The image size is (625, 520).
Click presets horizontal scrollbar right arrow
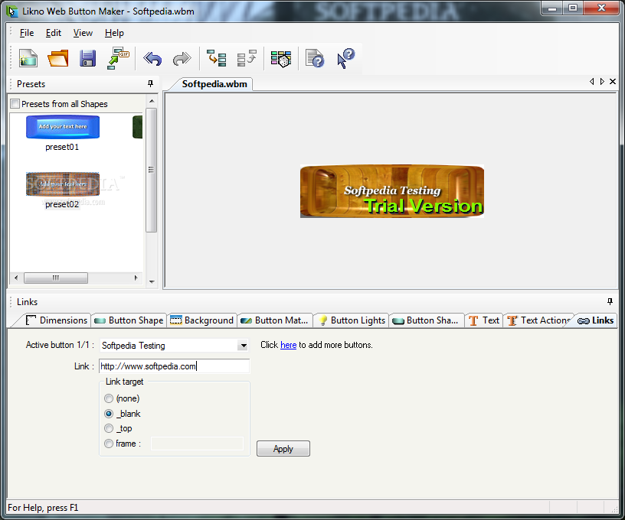[136, 278]
